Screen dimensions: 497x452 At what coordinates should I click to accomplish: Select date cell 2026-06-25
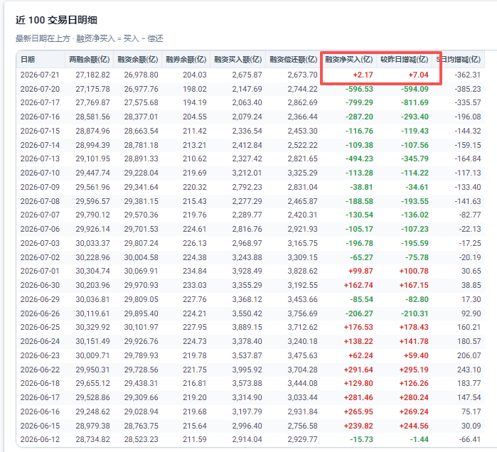[x=40, y=327]
